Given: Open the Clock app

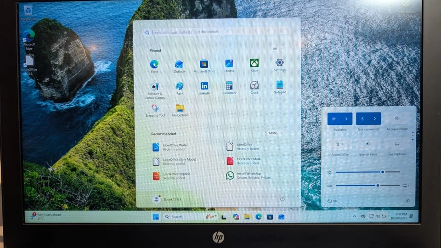Looking at the screenshot, I should tap(254, 86).
